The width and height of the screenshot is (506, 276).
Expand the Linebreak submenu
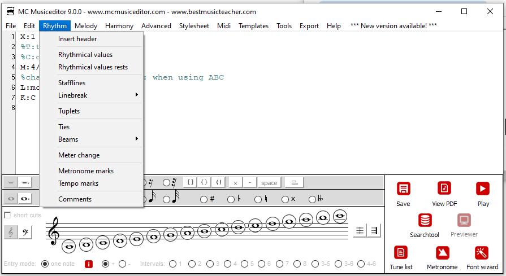click(92, 95)
